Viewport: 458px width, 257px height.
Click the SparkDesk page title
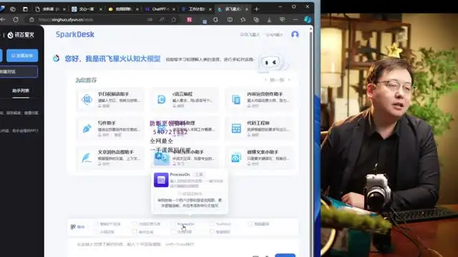(x=74, y=34)
